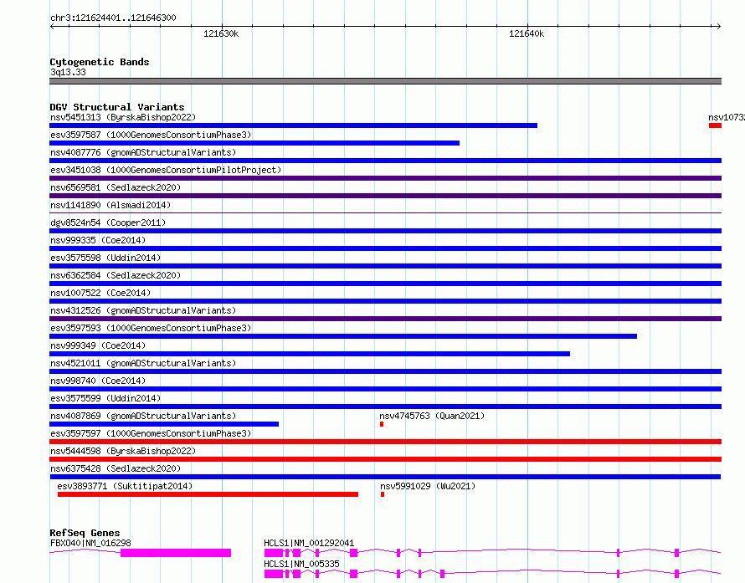
Task: Open the RefSeq Genes track title
Action: coord(85,533)
